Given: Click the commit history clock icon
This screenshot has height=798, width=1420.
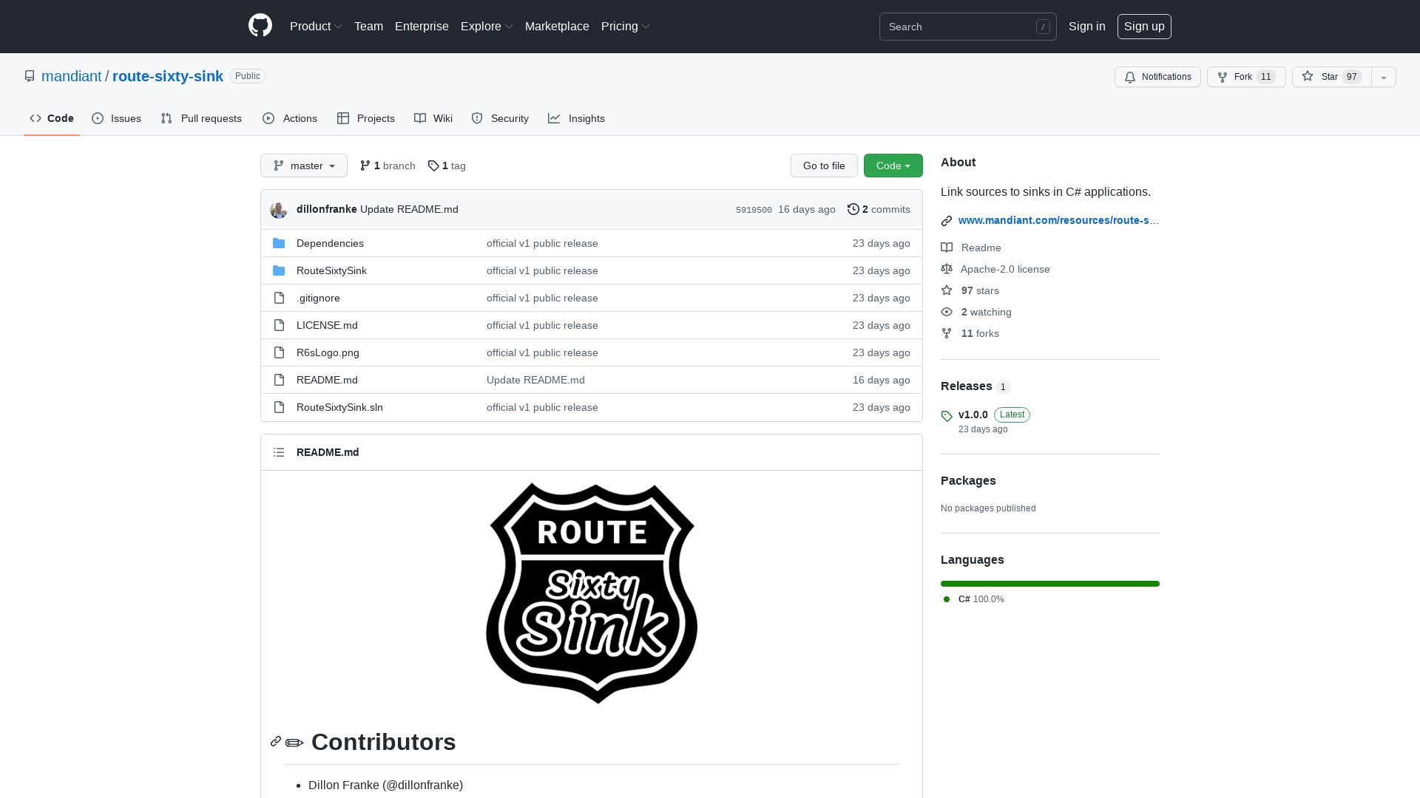Looking at the screenshot, I should [x=853, y=209].
